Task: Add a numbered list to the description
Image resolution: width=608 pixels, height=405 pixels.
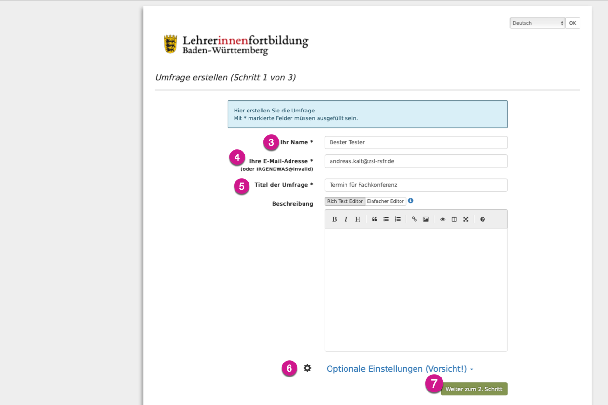Action: 398,219
